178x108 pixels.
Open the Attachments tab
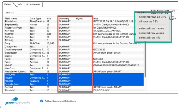(33, 5)
